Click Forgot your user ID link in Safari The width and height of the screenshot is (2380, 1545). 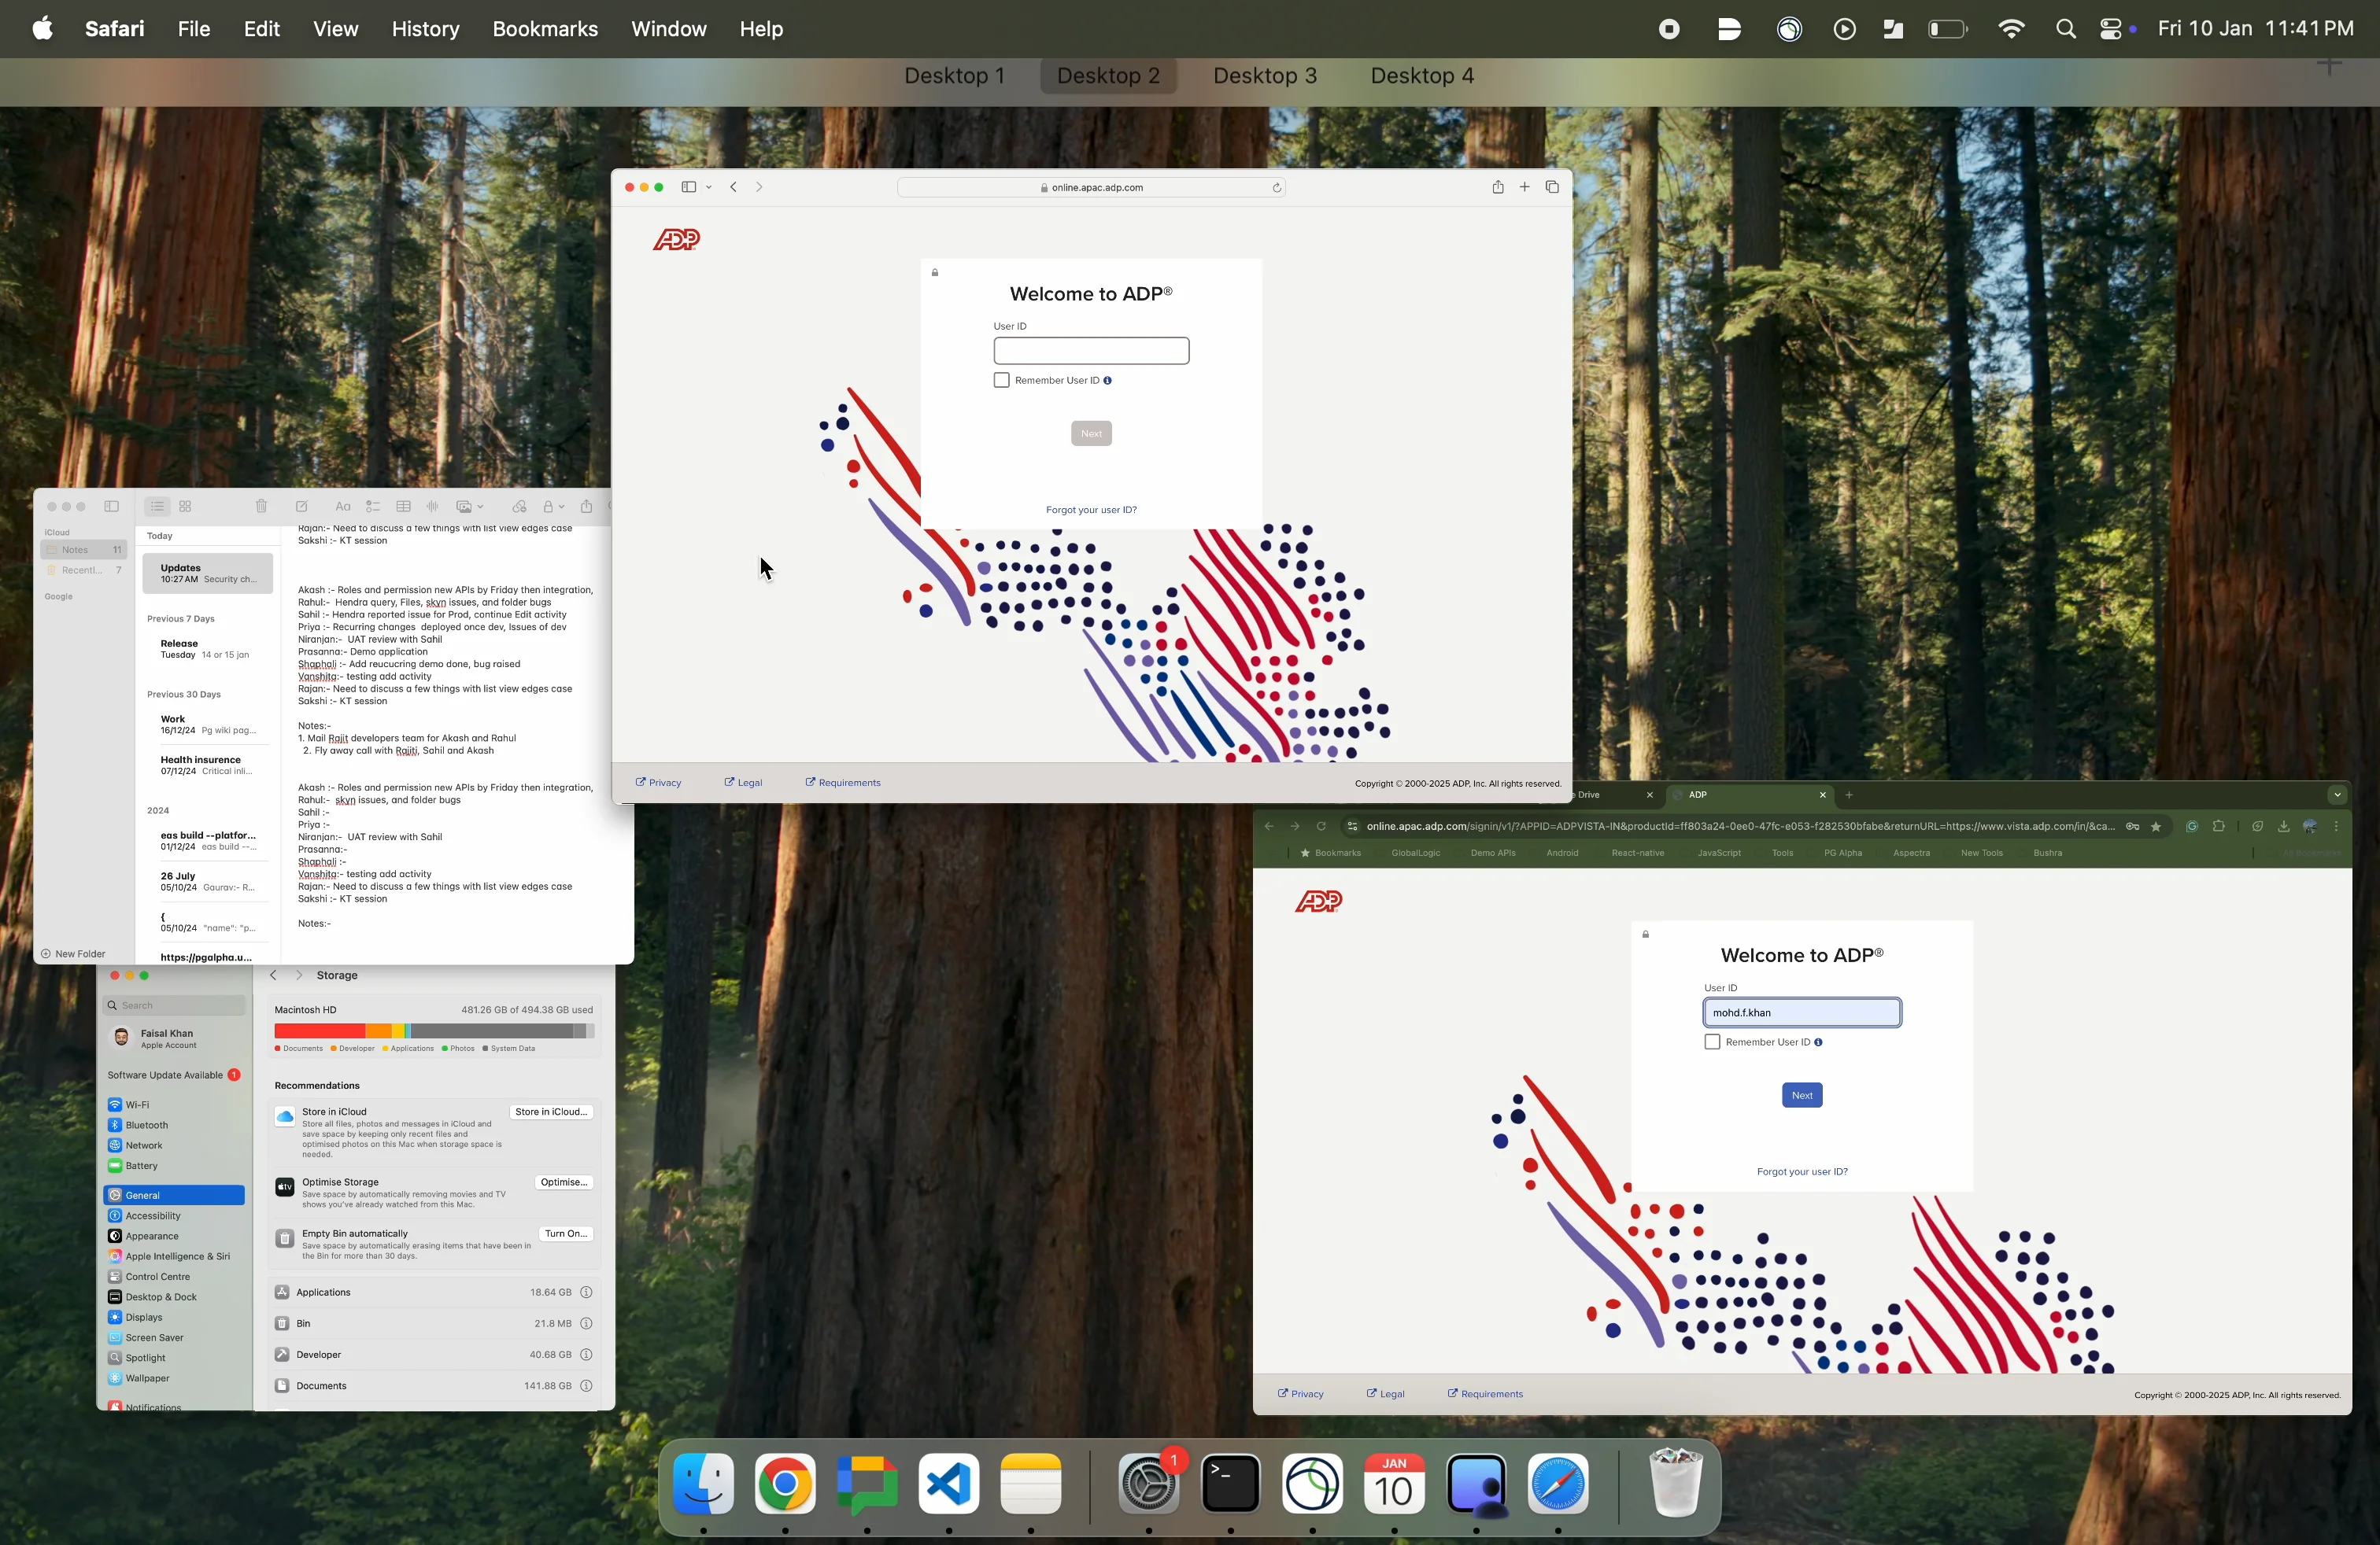(1091, 511)
